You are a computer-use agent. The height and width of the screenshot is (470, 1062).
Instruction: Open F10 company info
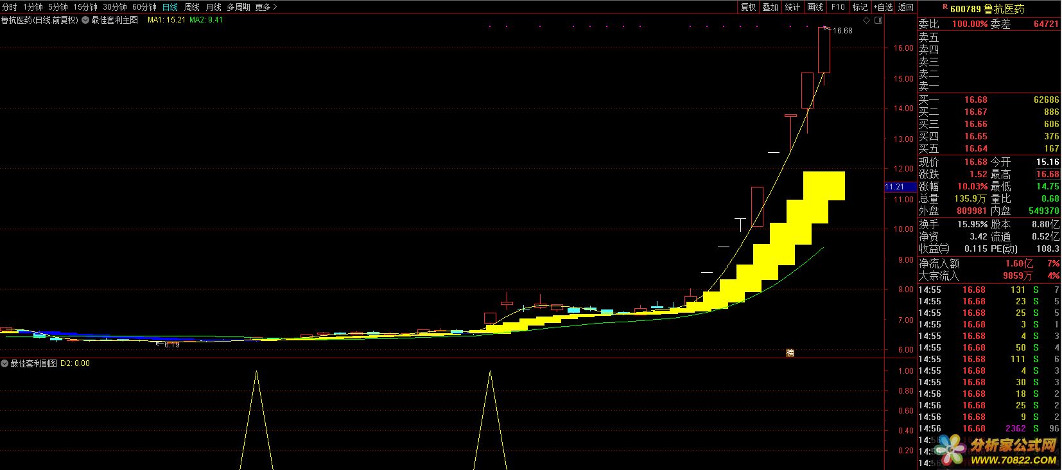click(838, 7)
